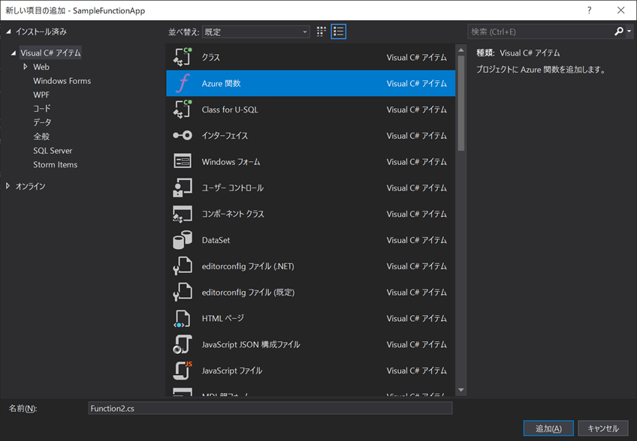Select the データ category
Image resolution: width=637 pixels, height=441 pixels.
click(42, 122)
